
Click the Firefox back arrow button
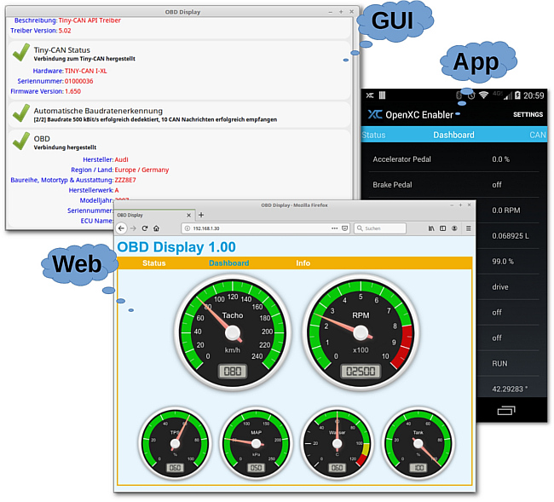point(121,228)
